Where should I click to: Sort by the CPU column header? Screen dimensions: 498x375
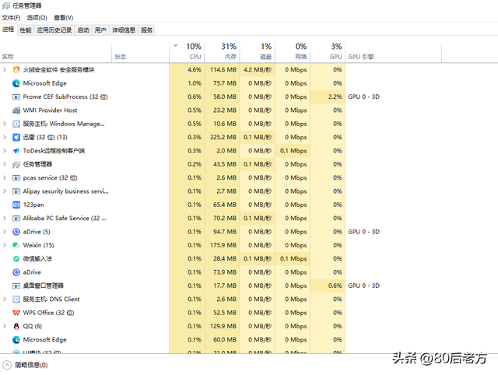188,52
